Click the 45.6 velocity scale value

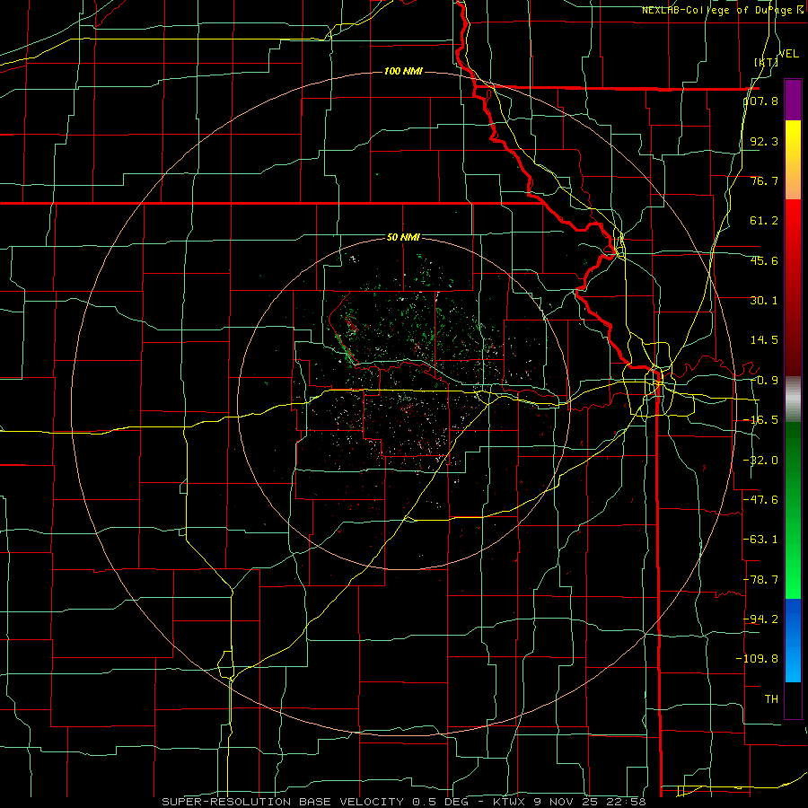click(x=764, y=260)
